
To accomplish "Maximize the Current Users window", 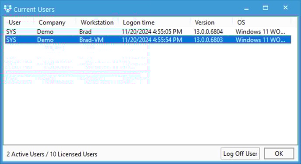I will [x=266, y=8].
